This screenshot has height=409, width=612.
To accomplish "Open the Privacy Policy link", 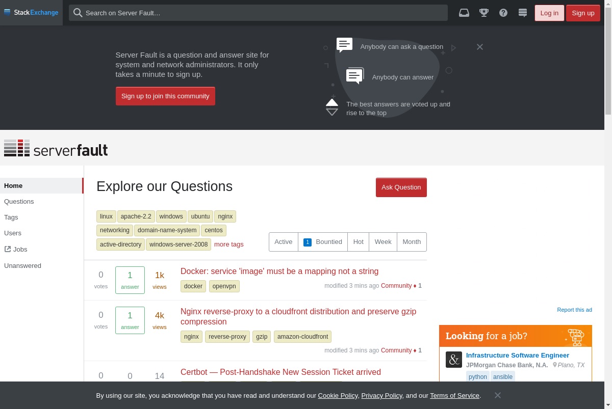I will (x=381, y=396).
